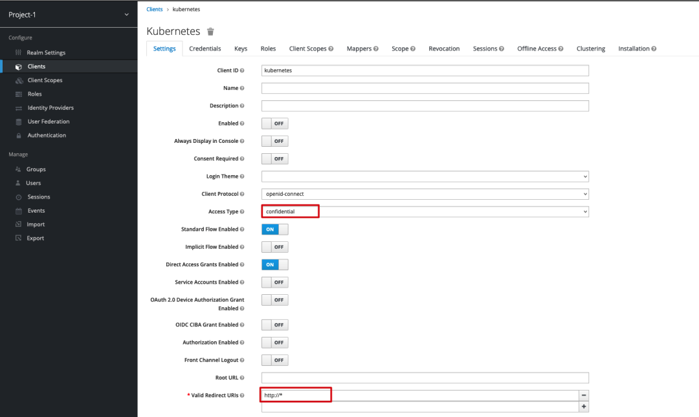
Task: Click help icon next to Name label
Action: (242, 88)
